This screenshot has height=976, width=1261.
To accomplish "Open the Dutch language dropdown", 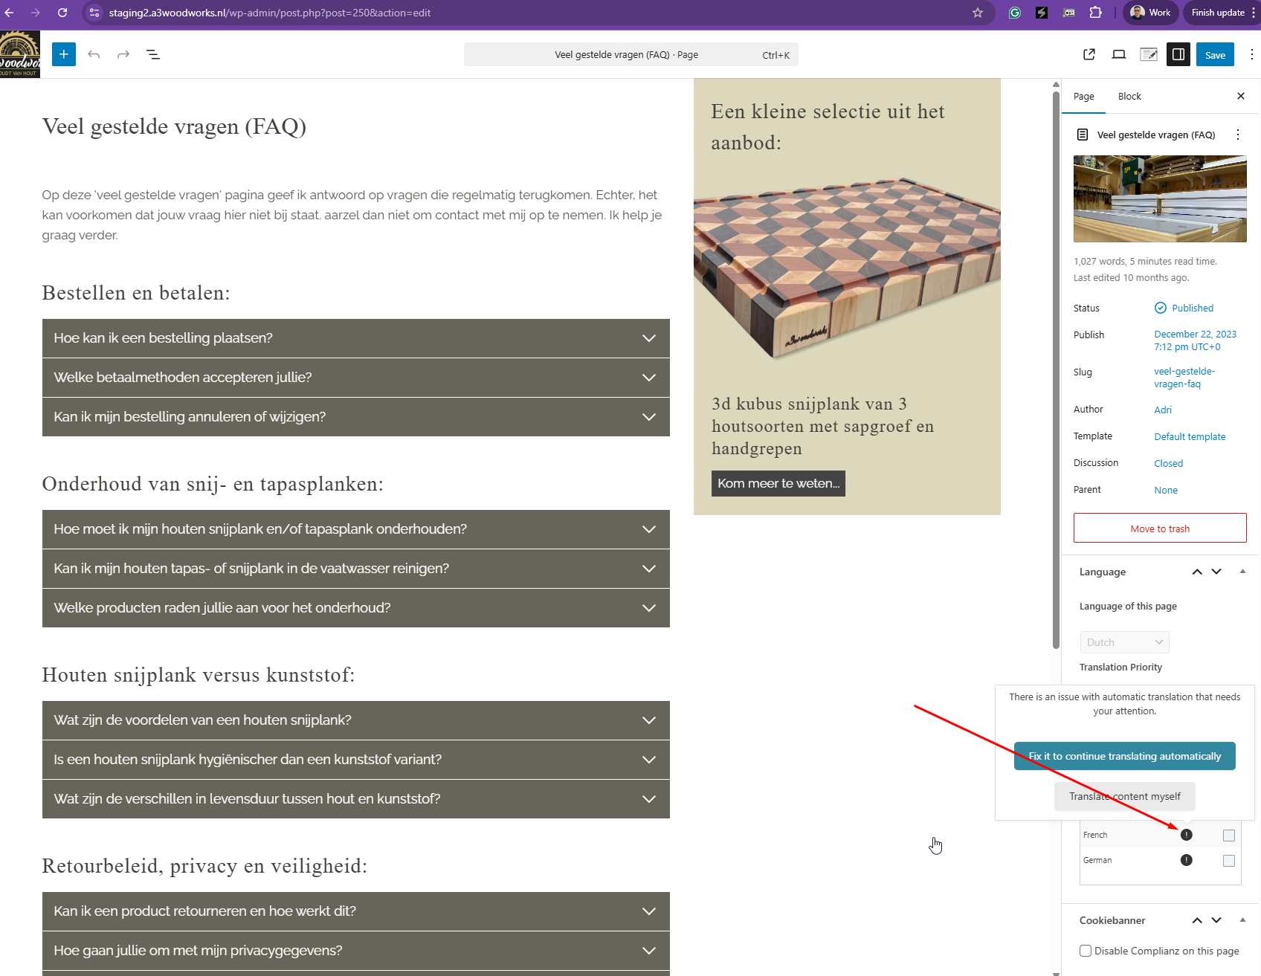I will (x=1124, y=642).
